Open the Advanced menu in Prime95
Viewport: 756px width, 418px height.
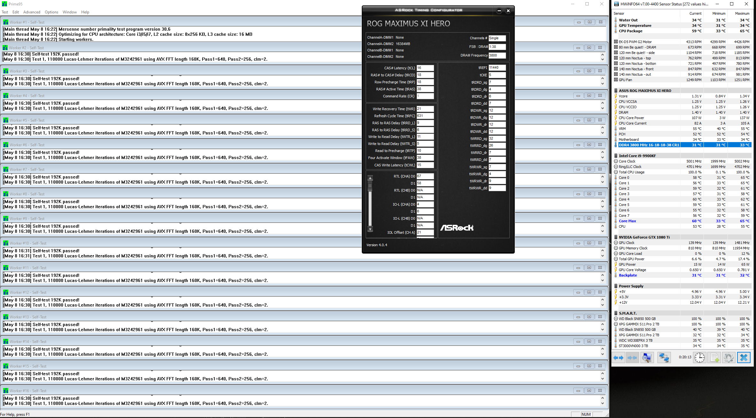(32, 12)
